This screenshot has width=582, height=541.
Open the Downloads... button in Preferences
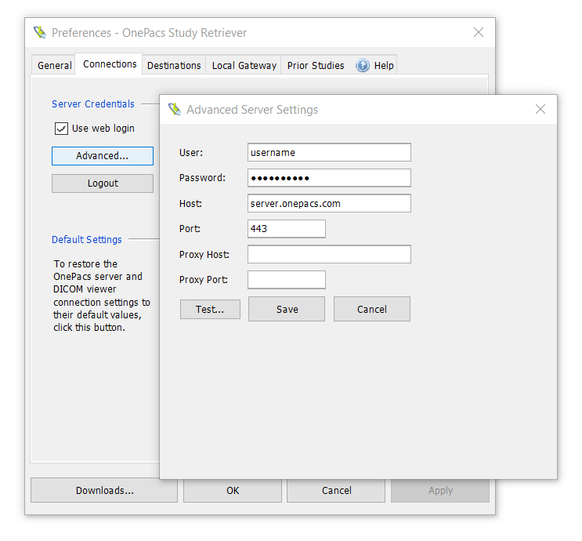pos(104,490)
